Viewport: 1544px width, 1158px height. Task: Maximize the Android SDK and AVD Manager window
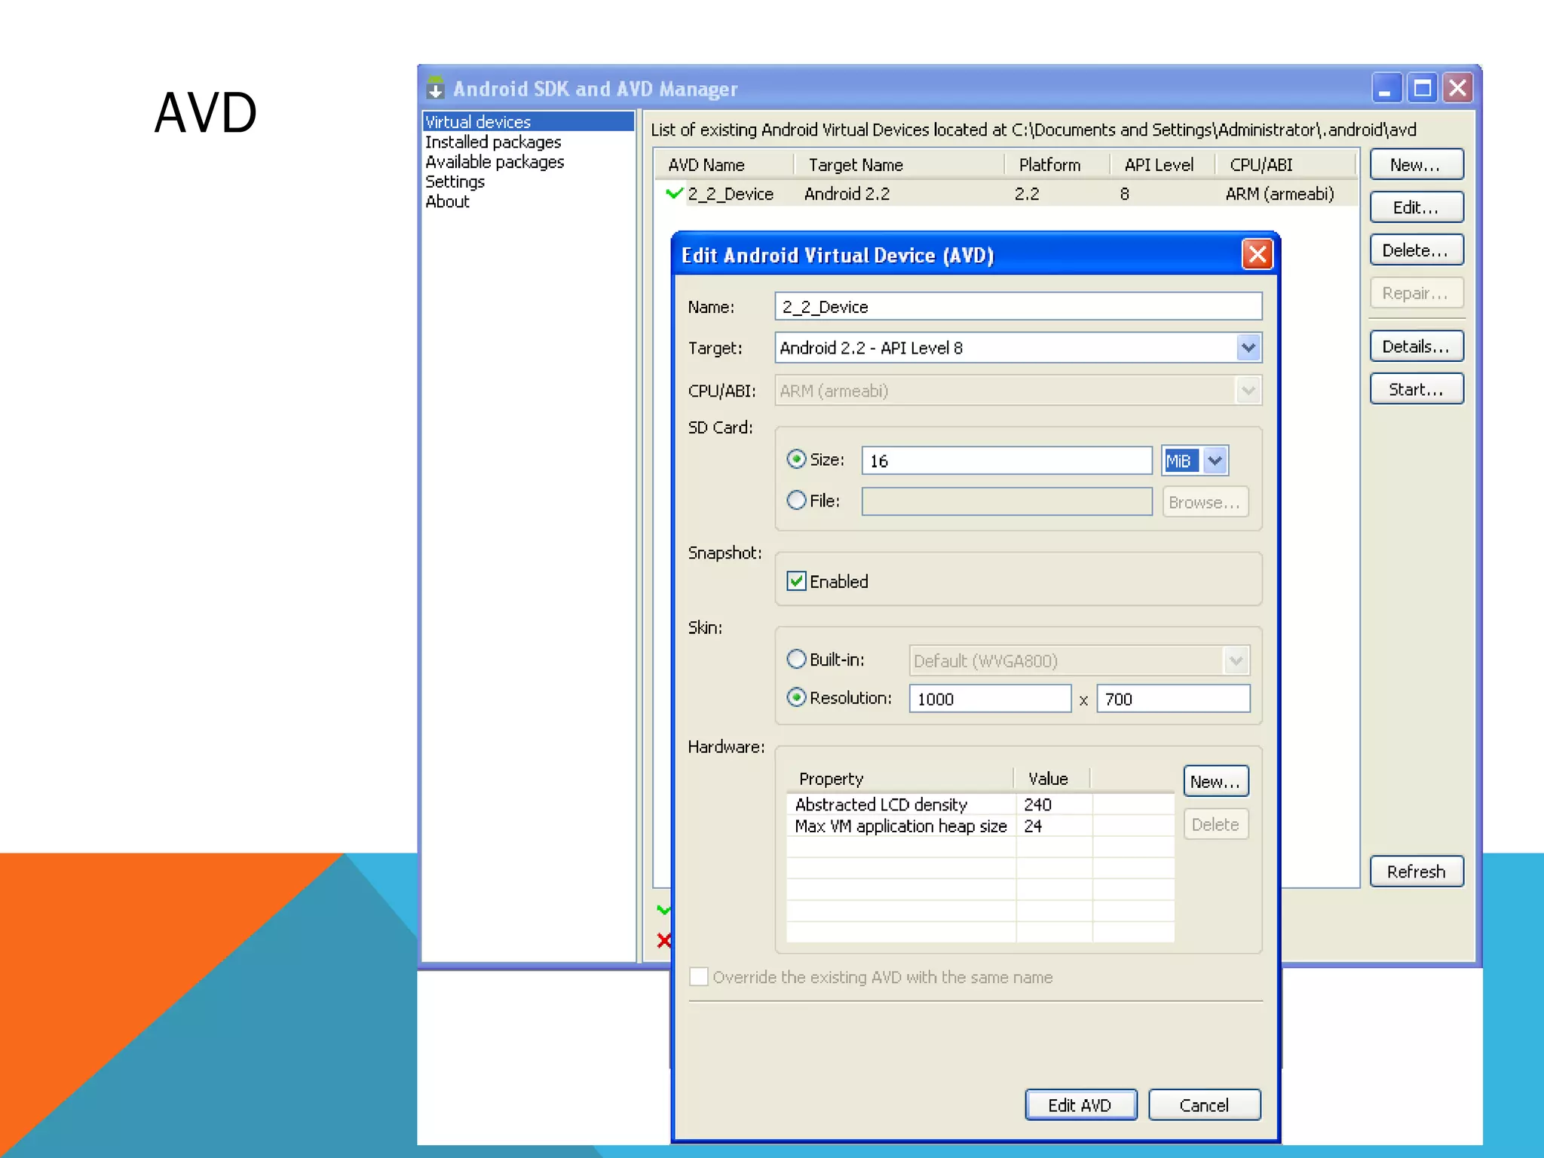pyautogui.click(x=1422, y=88)
